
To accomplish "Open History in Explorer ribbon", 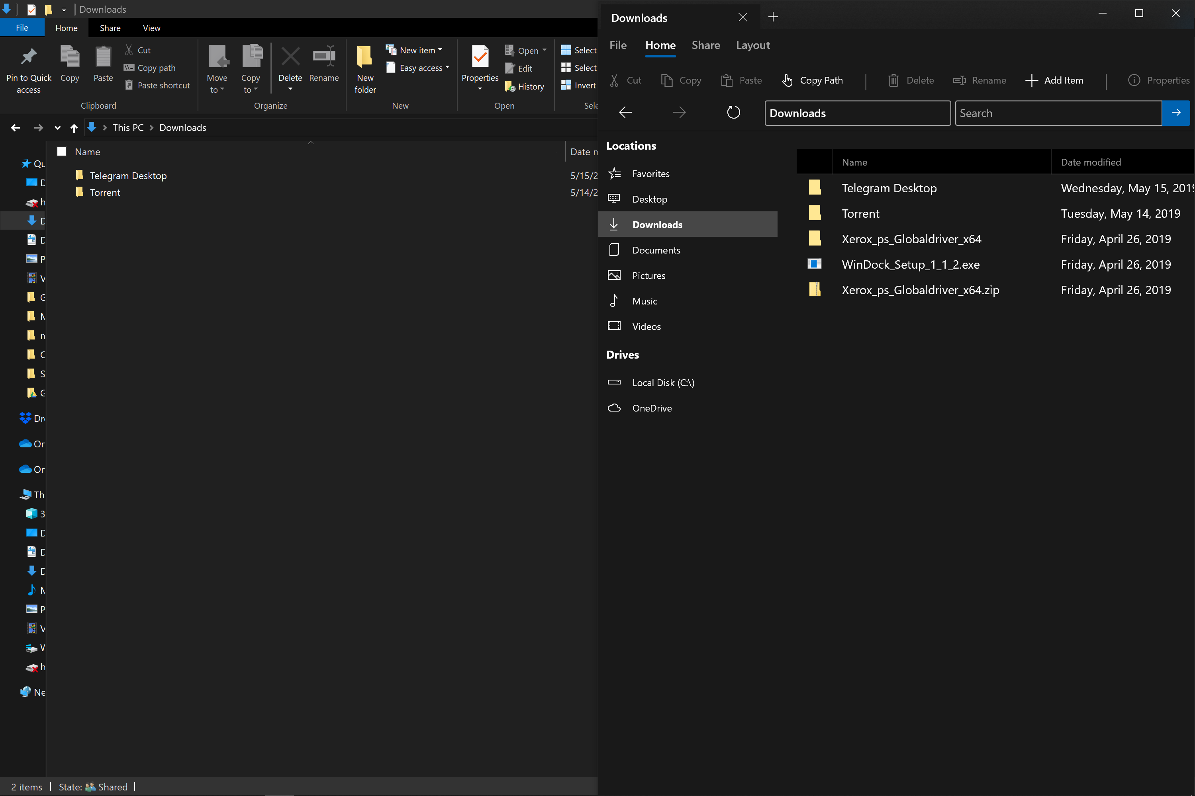I will [525, 86].
